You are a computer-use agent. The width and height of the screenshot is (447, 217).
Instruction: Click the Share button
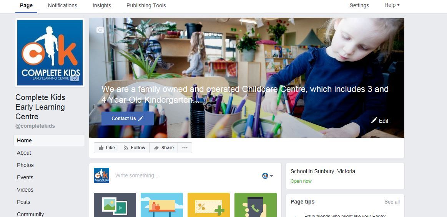[164, 148]
